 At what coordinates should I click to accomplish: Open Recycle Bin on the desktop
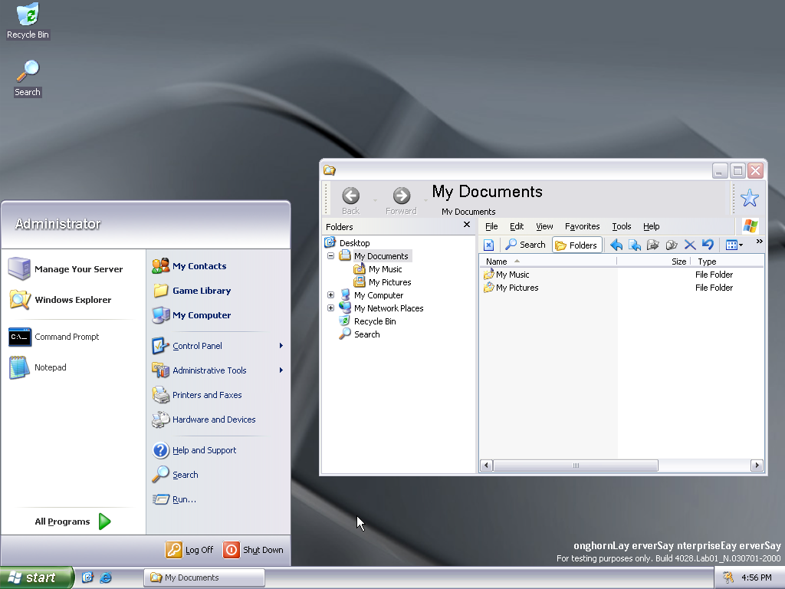click(28, 21)
